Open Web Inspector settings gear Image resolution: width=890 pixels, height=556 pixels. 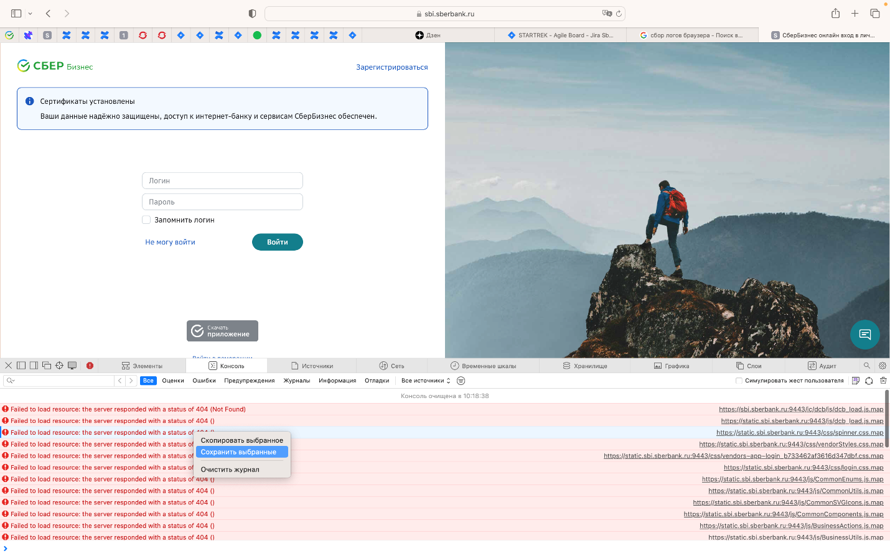[x=882, y=366]
